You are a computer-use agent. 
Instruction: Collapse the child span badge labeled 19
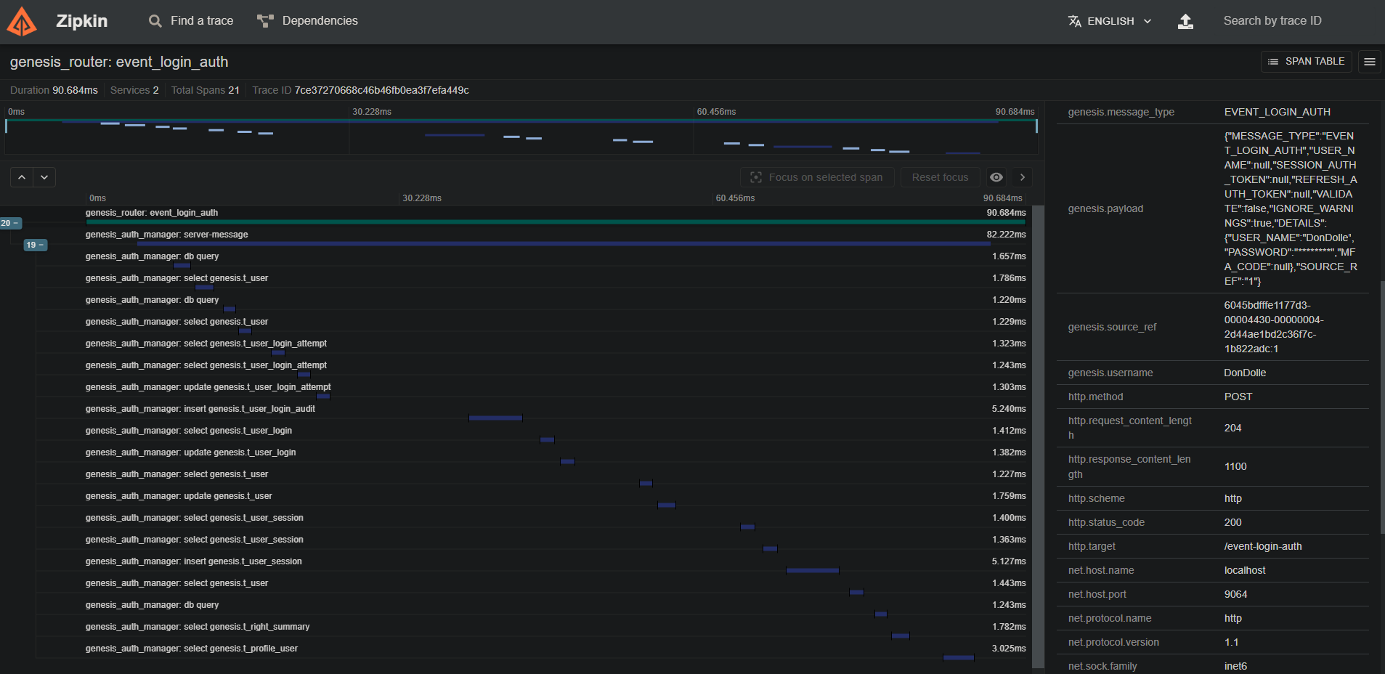(36, 245)
